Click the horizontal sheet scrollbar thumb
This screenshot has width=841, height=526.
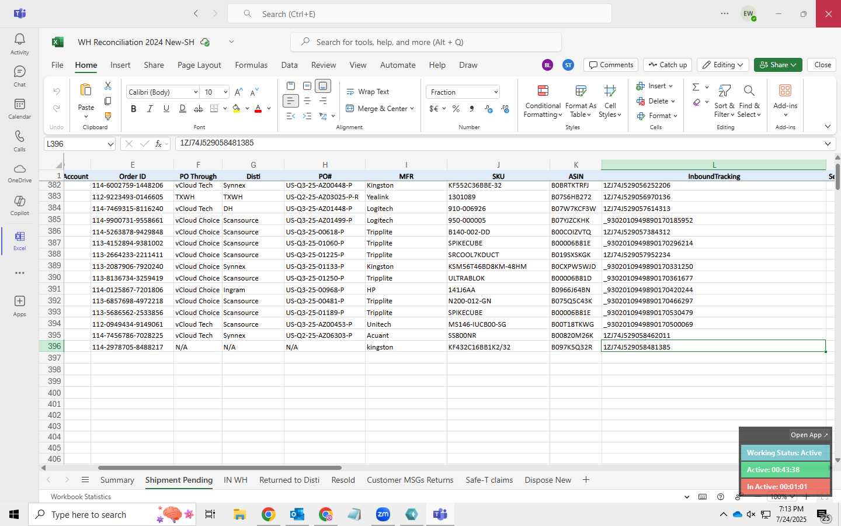pos(220,468)
